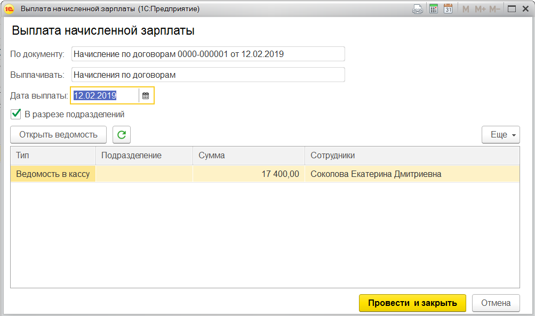Click into the Дата выплаты date field
535x316 pixels.
tap(104, 96)
